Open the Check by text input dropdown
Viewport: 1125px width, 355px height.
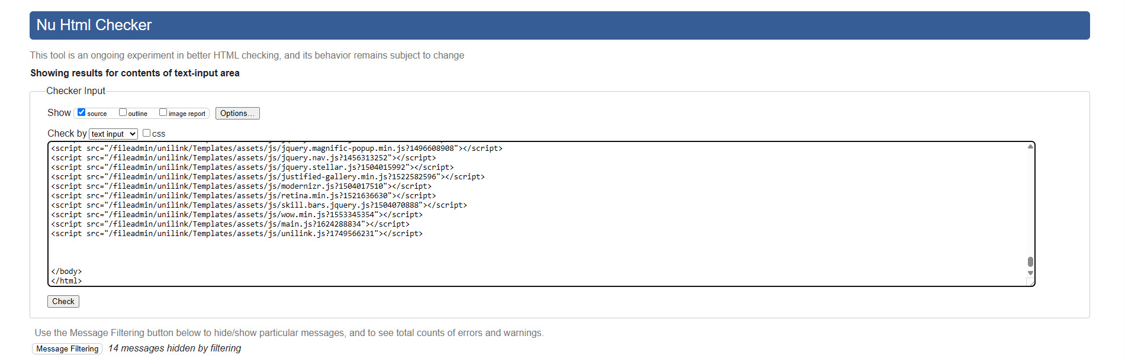[114, 134]
